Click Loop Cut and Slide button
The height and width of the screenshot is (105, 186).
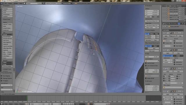point(8,46)
